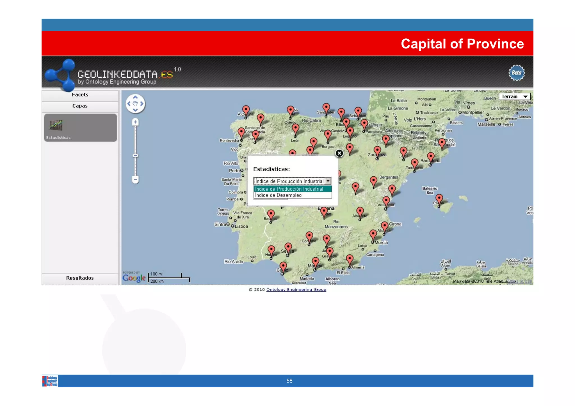Screen dimensions: 575x406
Task: Click the zoom slider handle
Action: pos(135,156)
